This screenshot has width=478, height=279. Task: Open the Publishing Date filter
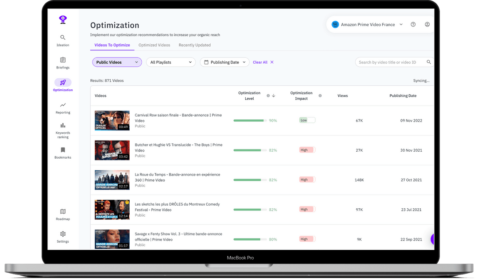224,62
